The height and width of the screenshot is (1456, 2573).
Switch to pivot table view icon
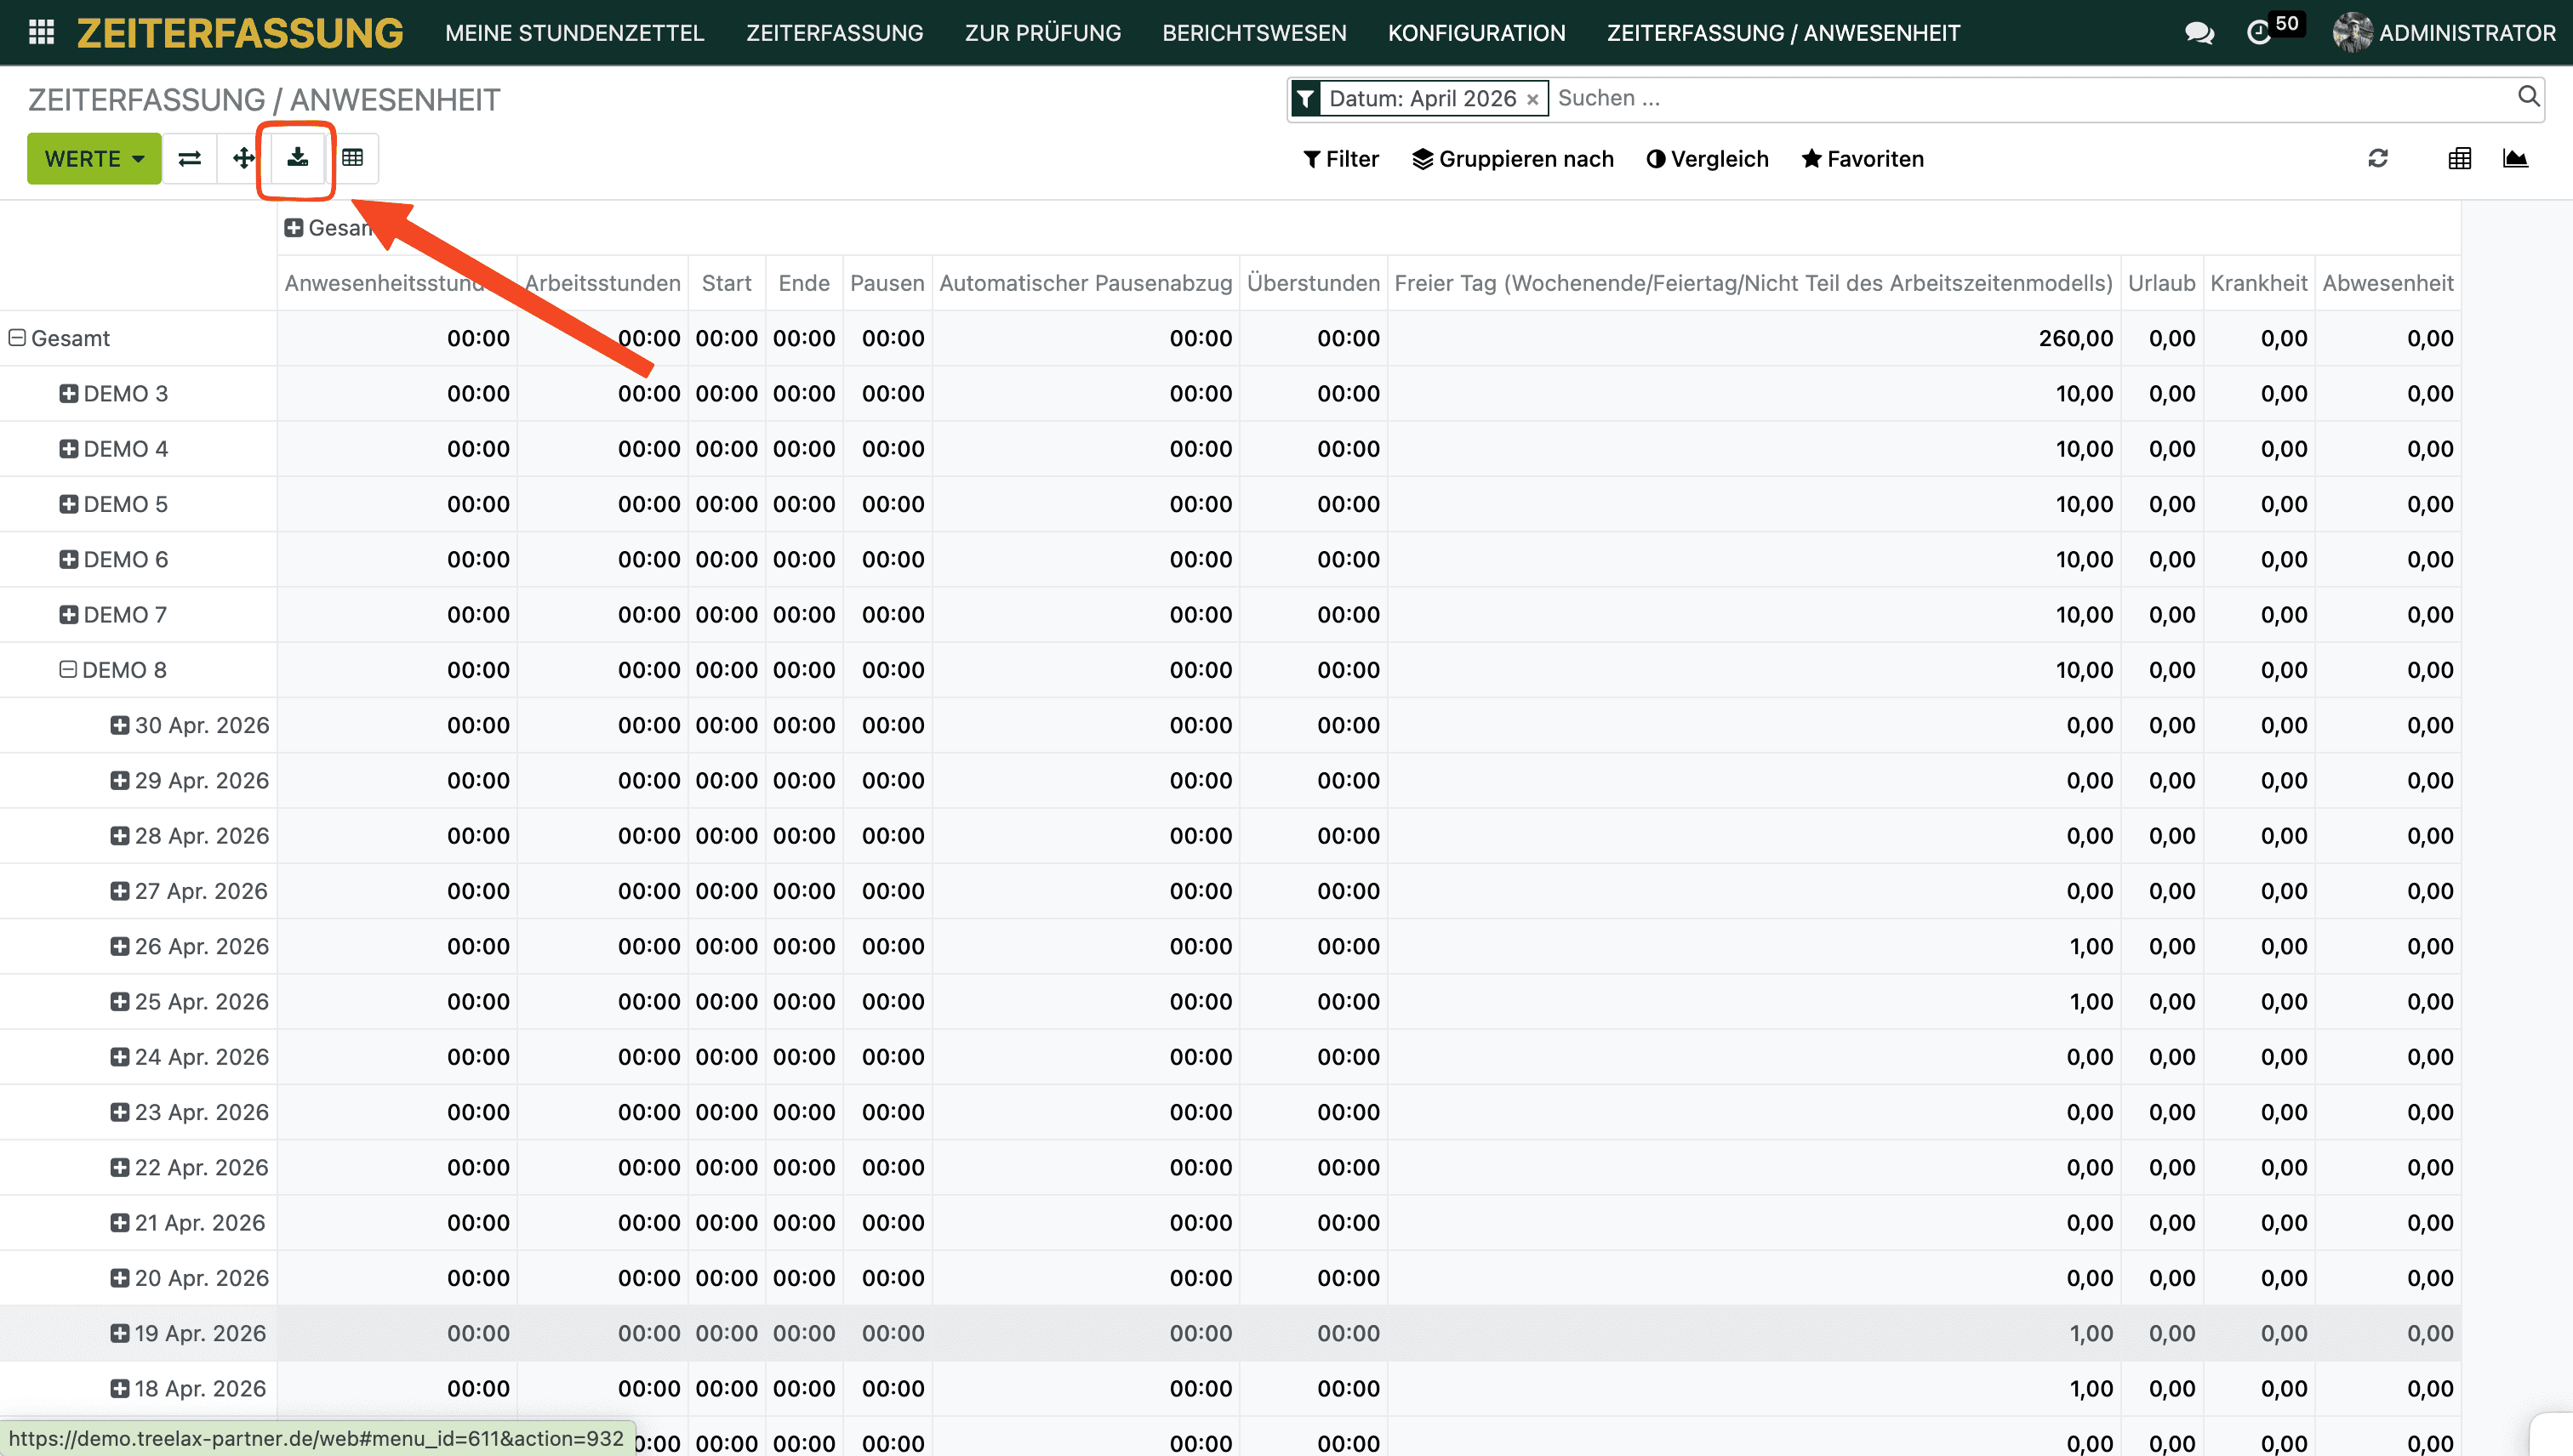2460,158
